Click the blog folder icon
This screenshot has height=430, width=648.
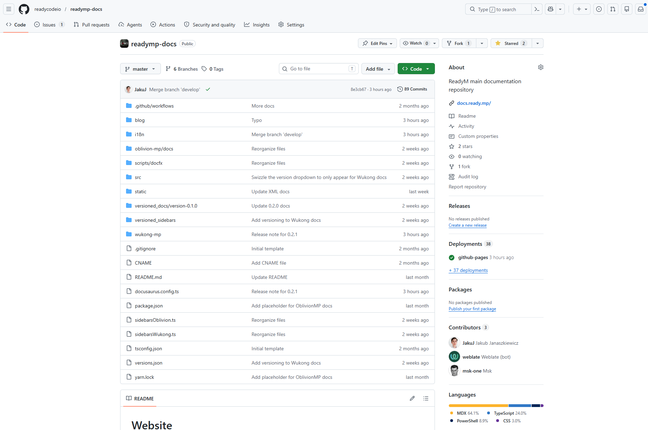(129, 120)
